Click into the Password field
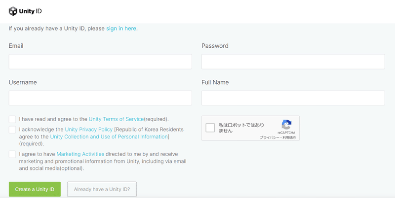This screenshot has height=198, width=395. coord(293,62)
